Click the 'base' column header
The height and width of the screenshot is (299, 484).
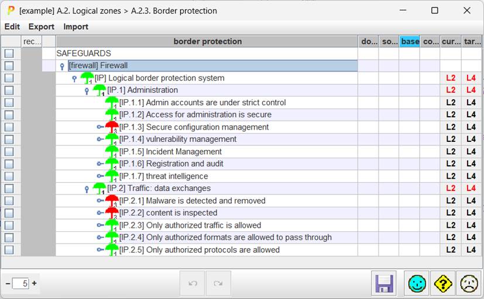pyautogui.click(x=410, y=41)
